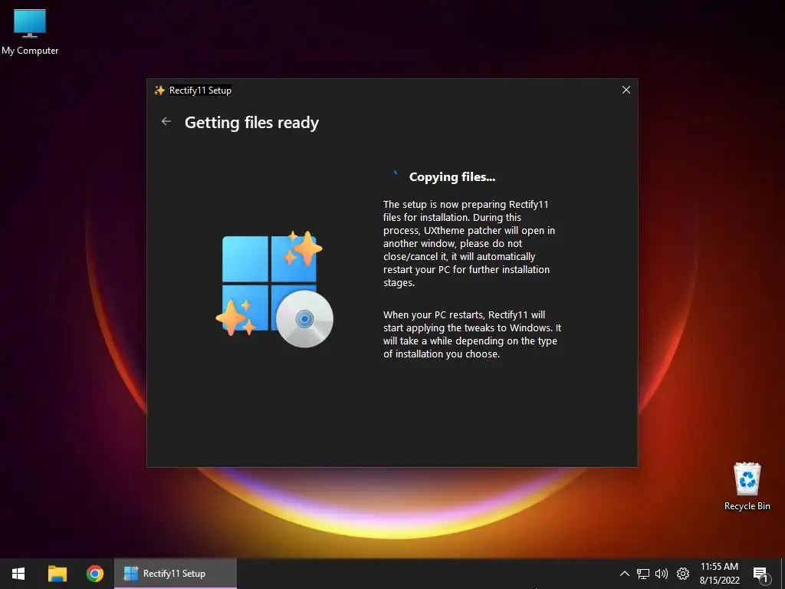Launch File Explorer from the taskbar
Image resolution: width=785 pixels, height=589 pixels.
pyautogui.click(x=57, y=574)
